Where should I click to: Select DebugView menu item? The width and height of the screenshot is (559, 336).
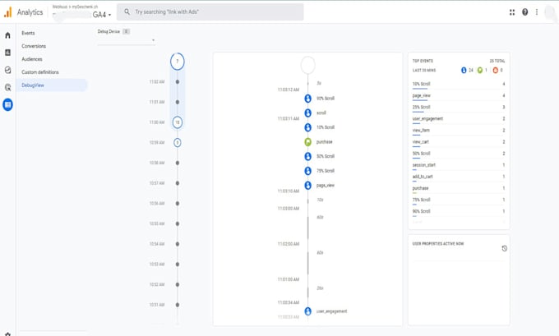pos(52,85)
